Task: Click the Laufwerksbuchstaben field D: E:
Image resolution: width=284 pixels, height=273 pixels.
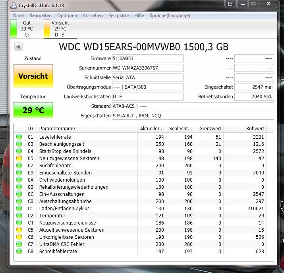Action: tap(148, 97)
